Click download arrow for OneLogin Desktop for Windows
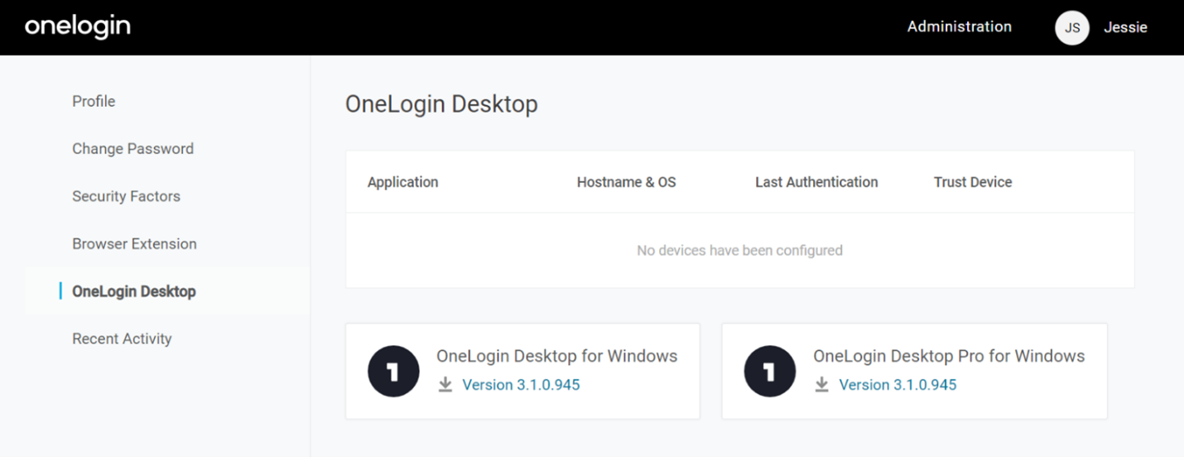The image size is (1184, 457). 445,385
